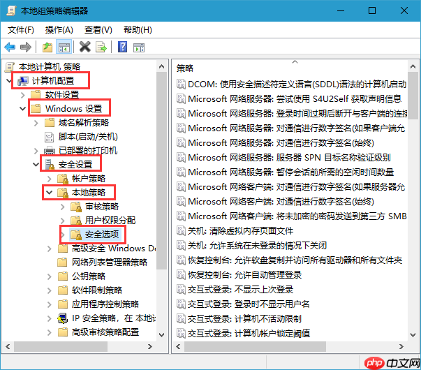Open the 操作(A) menu
The width and height of the screenshot is (421, 370).
tap(59, 30)
